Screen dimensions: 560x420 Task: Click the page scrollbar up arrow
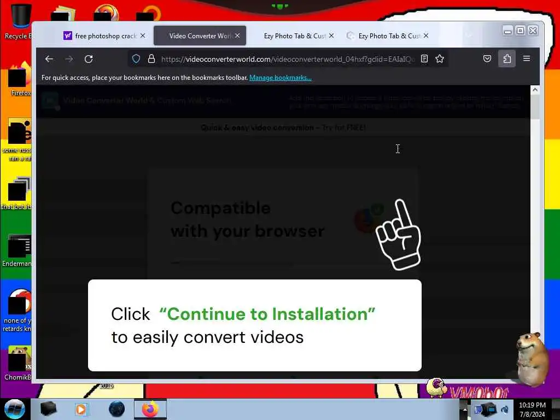[535, 90]
